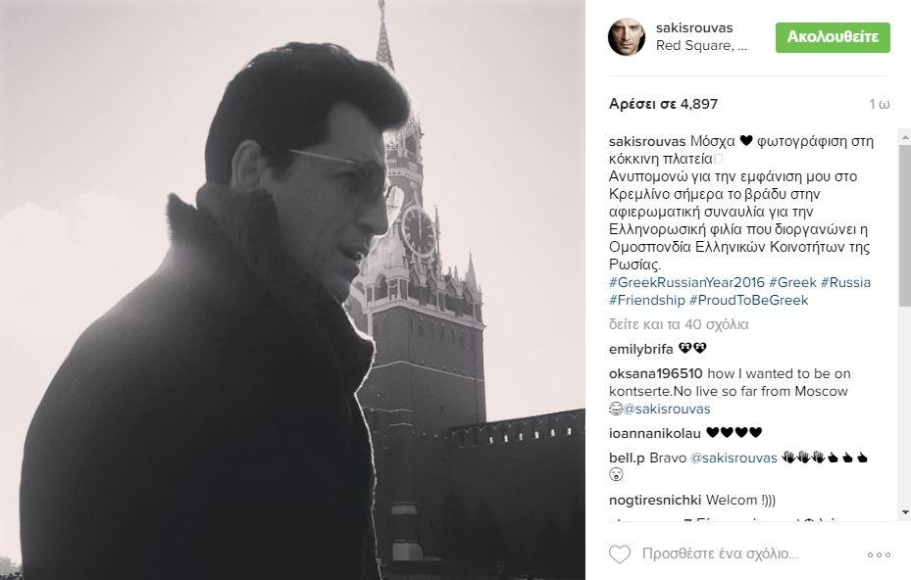Open oksana196510 commenter profile
This screenshot has width=911, height=580.
click(655, 374)
